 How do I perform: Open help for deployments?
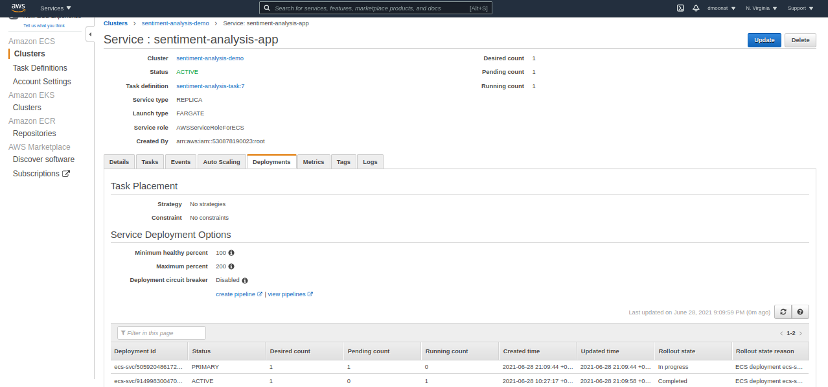coord(799,312)
